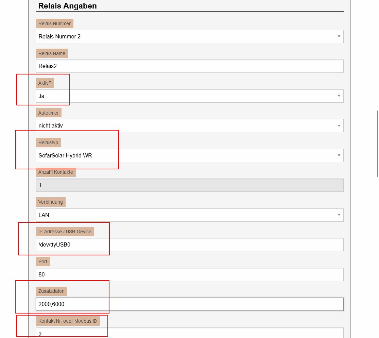379x338 pixels.
Task: Open the Aktiv? dropdown showing Ja
Action: pyautogui.click(x=189, y=96)
